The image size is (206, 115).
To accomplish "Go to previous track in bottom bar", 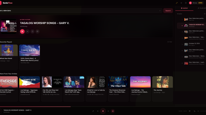I will (x=98, y=111).
